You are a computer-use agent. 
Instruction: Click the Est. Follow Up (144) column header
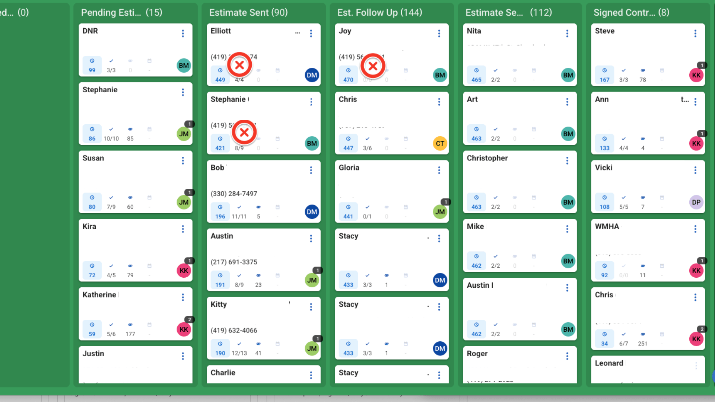[x=379, y=13]
